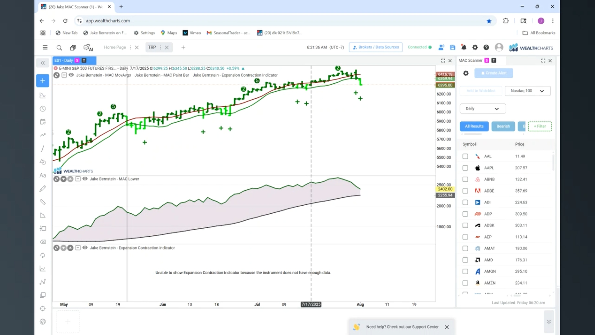The image size is (595, 335).
Task: Open the settings gear in header
Action: pos(475,47)
